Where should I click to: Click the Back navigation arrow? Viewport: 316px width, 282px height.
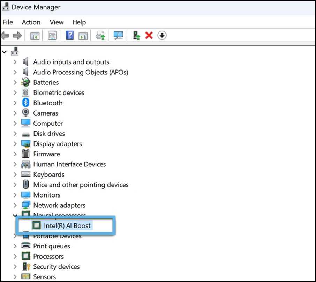(6, 35)
